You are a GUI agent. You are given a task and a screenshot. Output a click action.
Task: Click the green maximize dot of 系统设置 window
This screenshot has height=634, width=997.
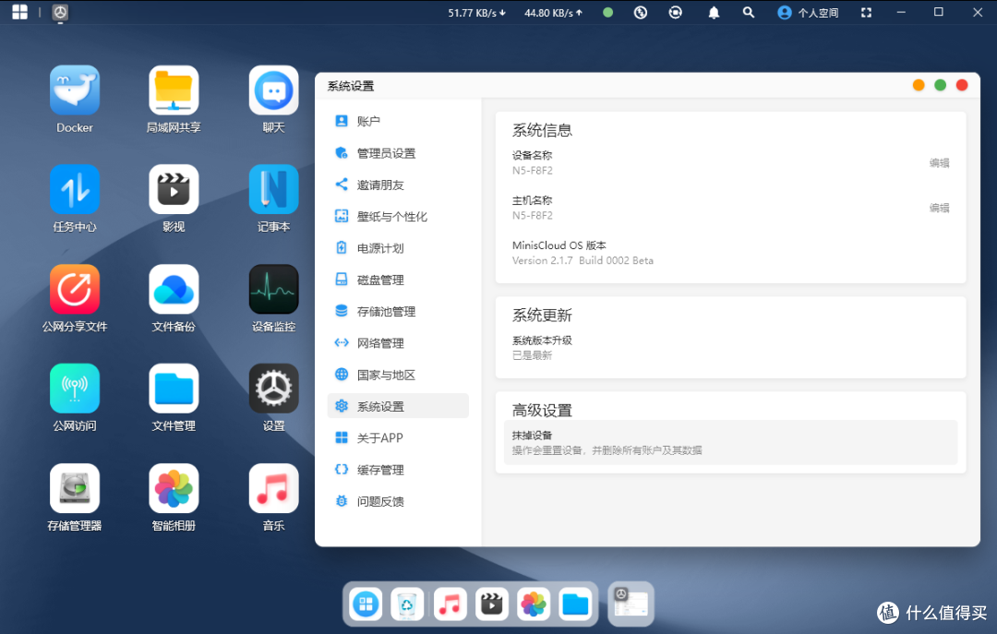pyautogui.click(x=940, y=85)
